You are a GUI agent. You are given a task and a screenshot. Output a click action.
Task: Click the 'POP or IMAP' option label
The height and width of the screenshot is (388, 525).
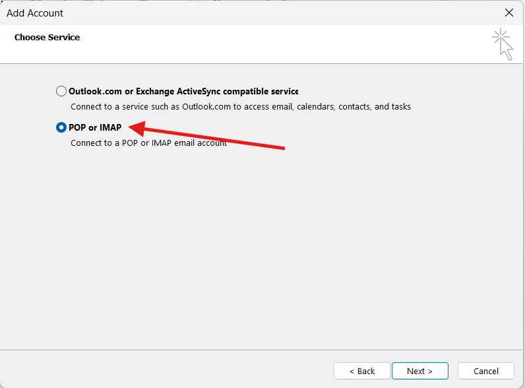[95, 127]
